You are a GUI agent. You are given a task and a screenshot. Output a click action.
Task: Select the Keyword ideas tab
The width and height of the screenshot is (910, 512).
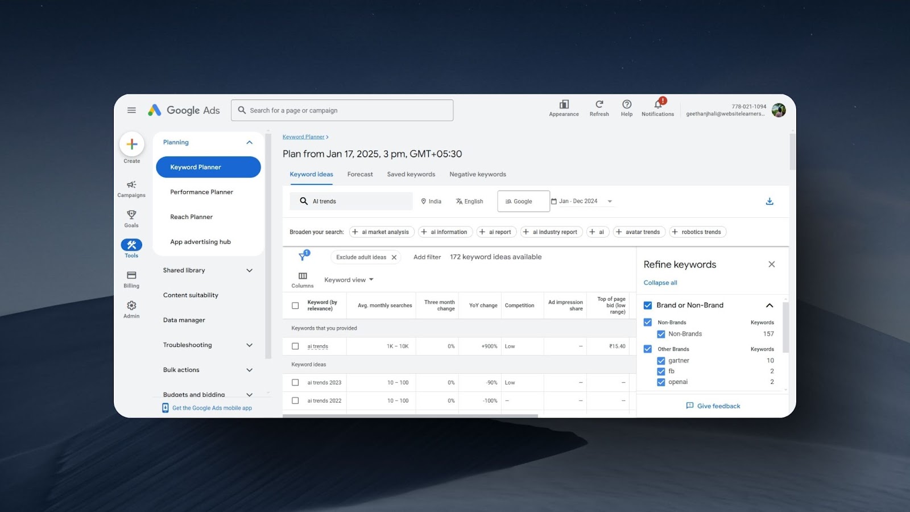(311, 175)
